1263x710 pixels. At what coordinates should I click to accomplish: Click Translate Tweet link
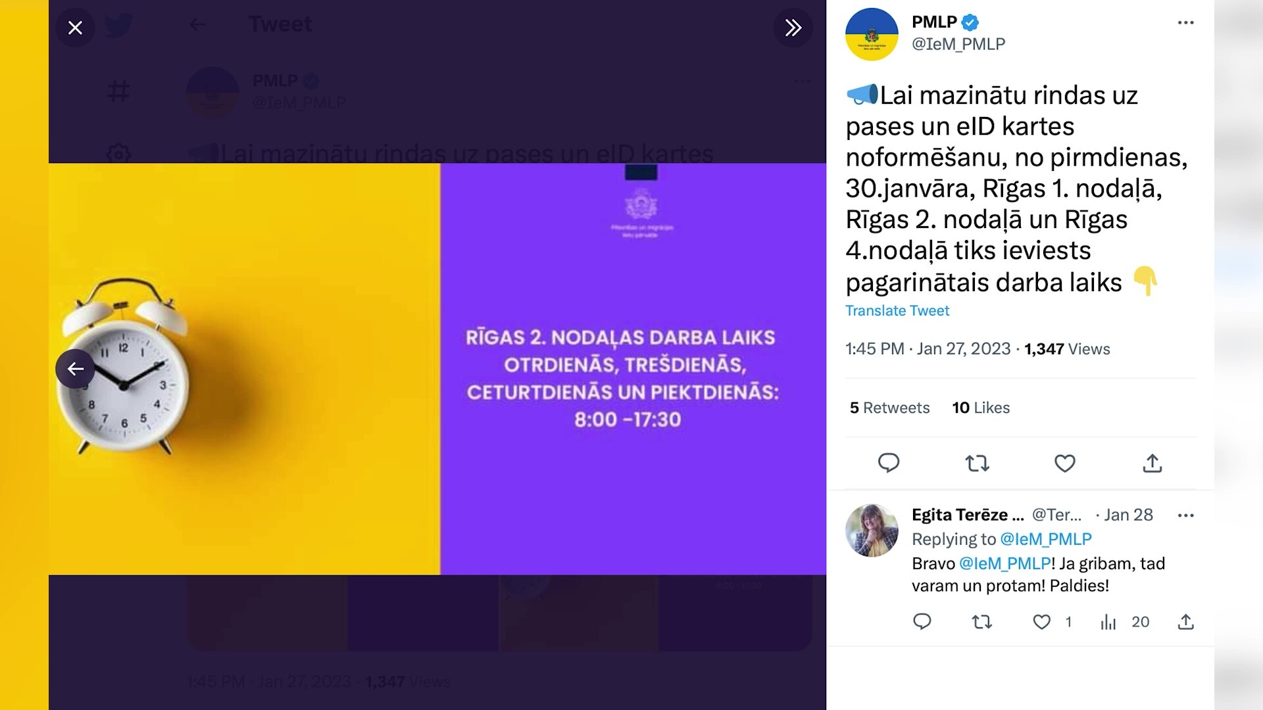pyautogui.click(x=897, y=311)
